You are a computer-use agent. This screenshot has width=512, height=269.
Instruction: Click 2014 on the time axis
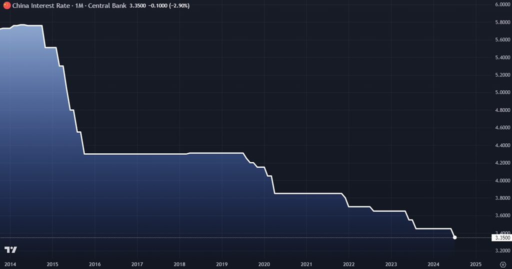tap(10, 264)
